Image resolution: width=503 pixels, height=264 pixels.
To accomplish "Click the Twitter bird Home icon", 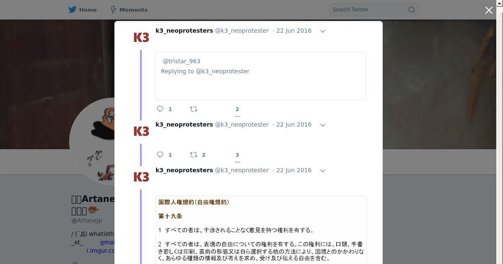I will tap(73, 10).
